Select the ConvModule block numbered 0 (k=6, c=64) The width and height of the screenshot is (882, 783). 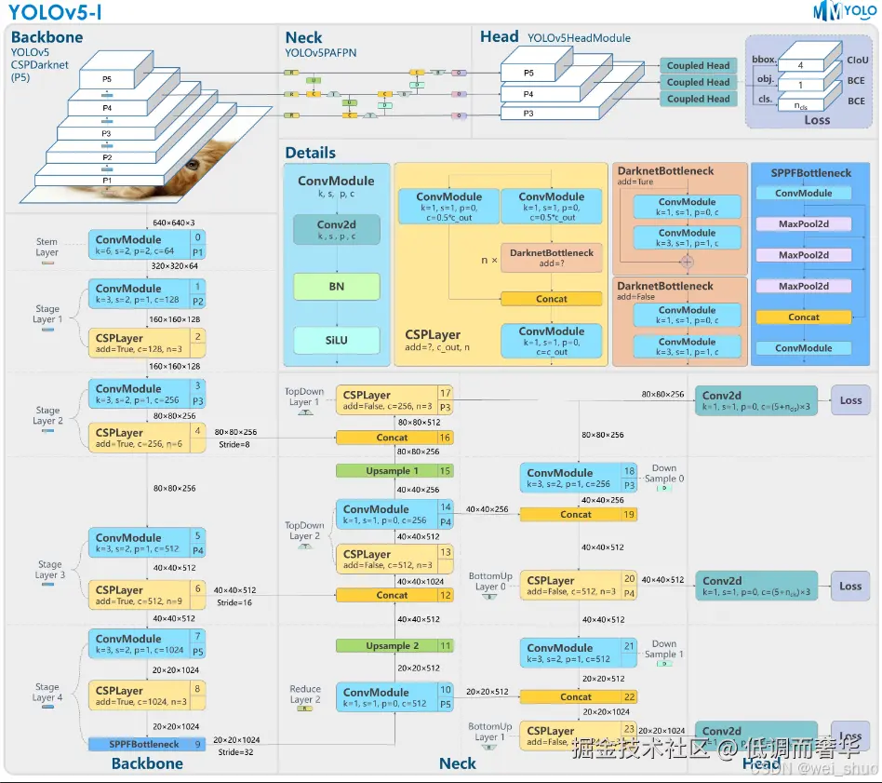click(147, 244)
